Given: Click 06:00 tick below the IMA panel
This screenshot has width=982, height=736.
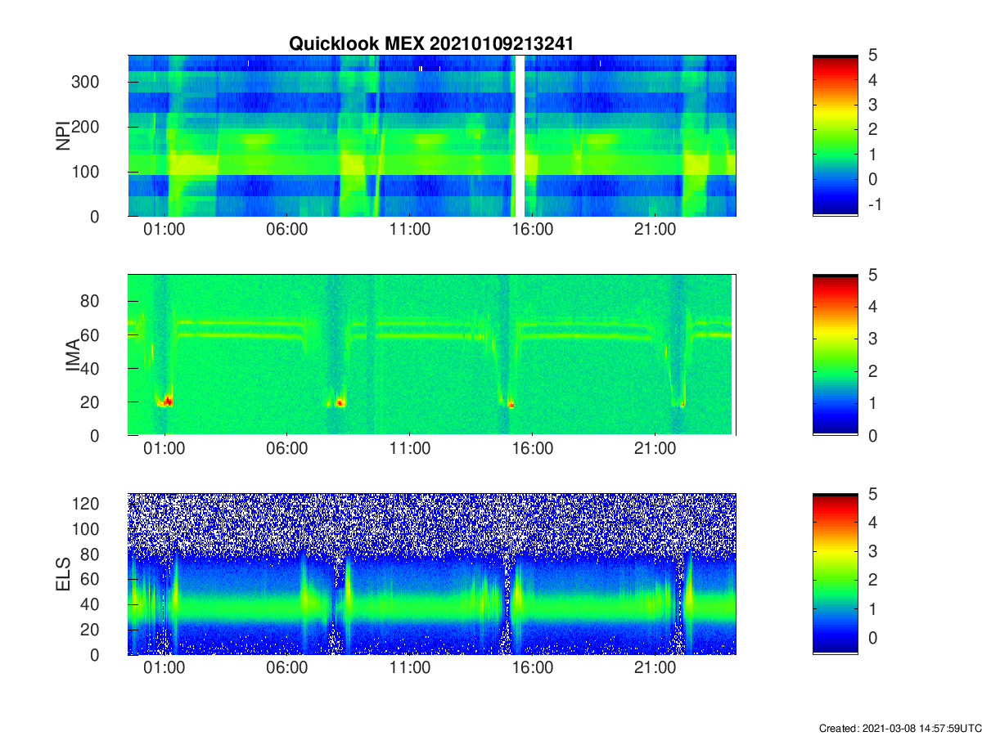Looking at the screenshot, I should (x=287, y=449).
